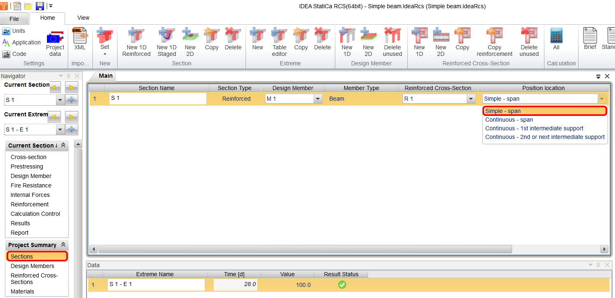The width and height of the screenshot is (615, 298).
Task: Open Fire Resistance in navigator
Action: click(31, 185)
